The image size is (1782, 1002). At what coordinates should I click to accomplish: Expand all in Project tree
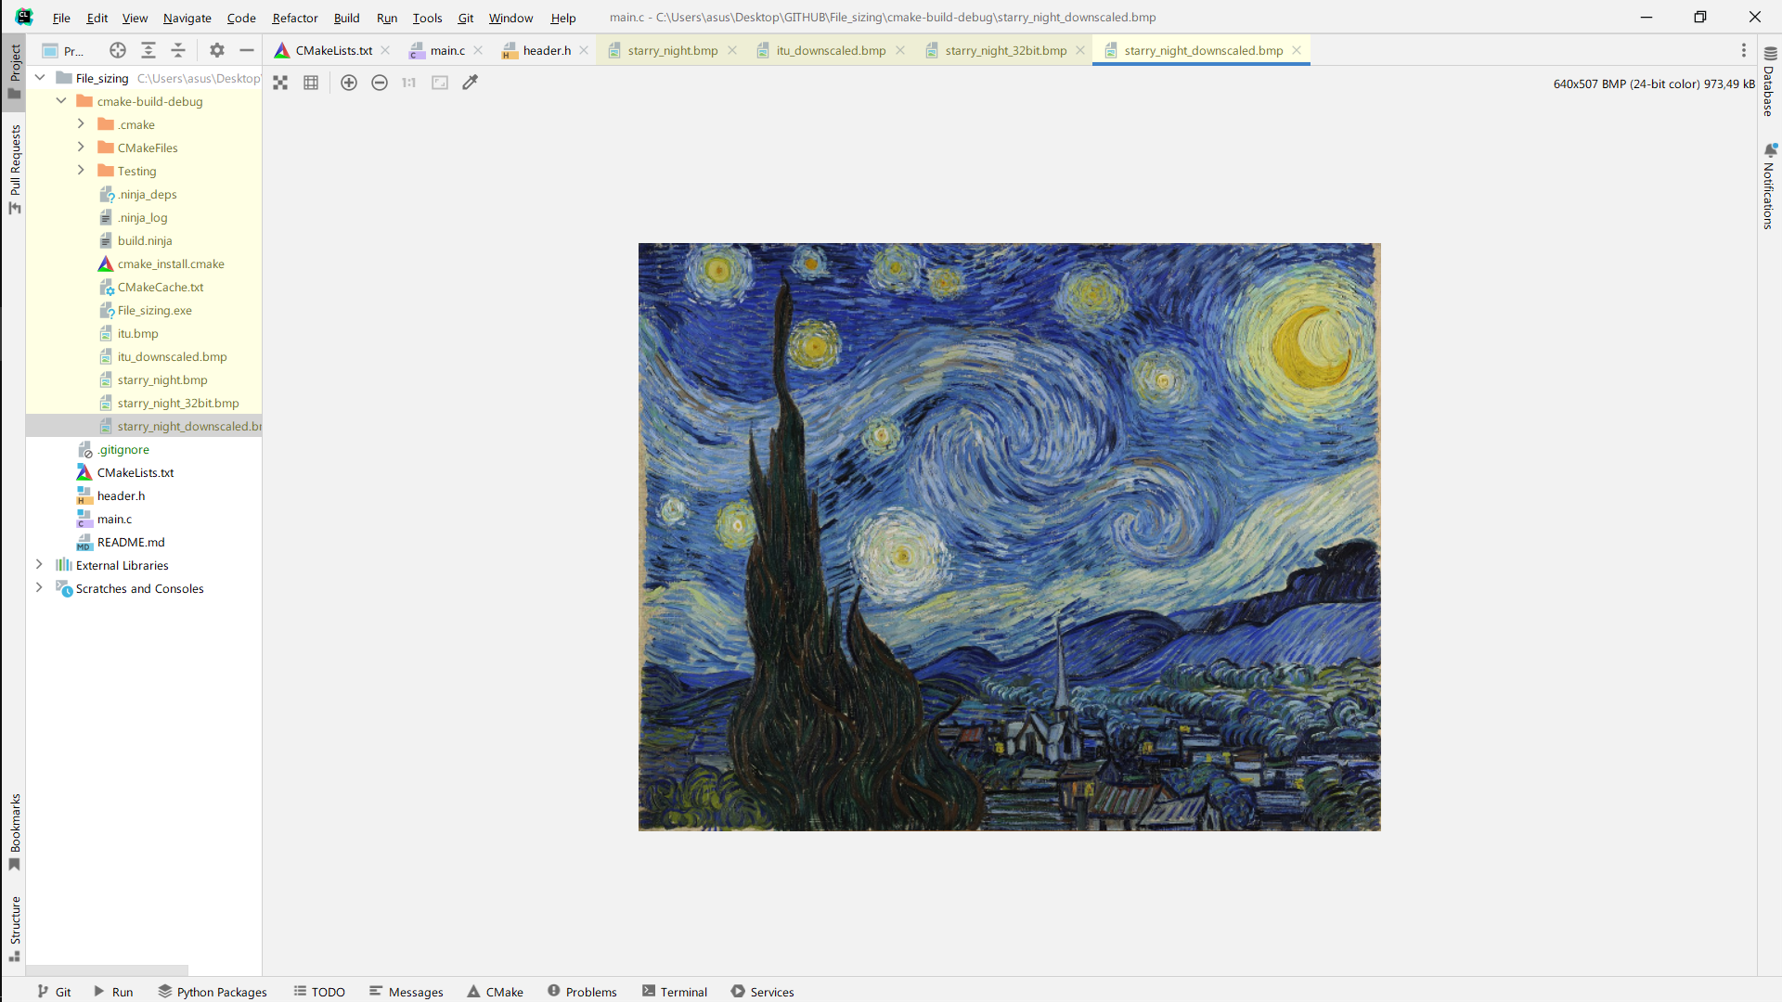(148, 50)
